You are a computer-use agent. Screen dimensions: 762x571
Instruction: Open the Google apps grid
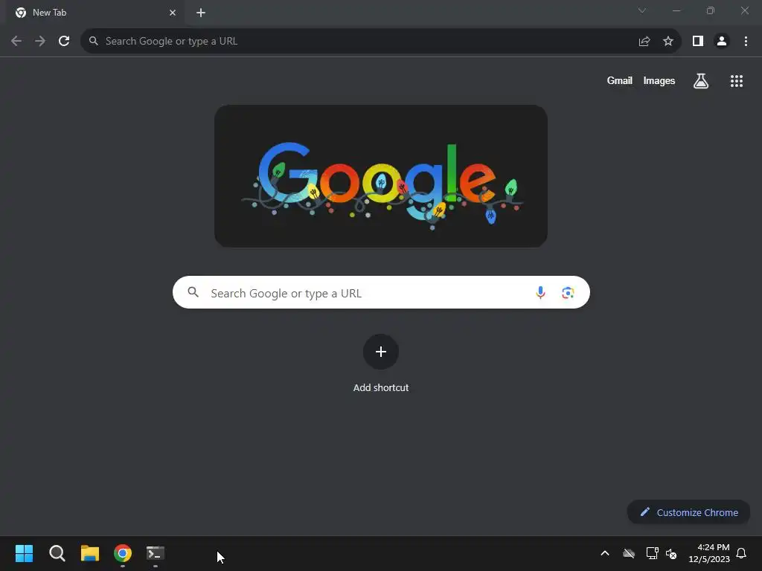tap(737, 81)
